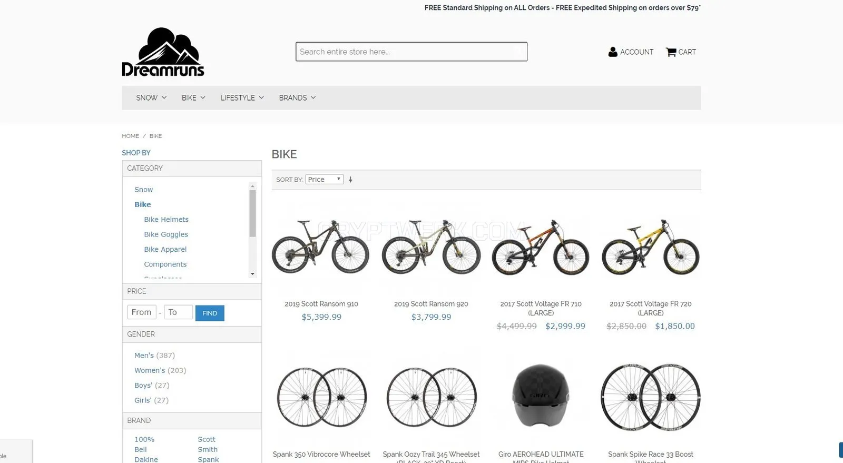Click the free shipping banner text
843x463 pixels.
(563, 8)
